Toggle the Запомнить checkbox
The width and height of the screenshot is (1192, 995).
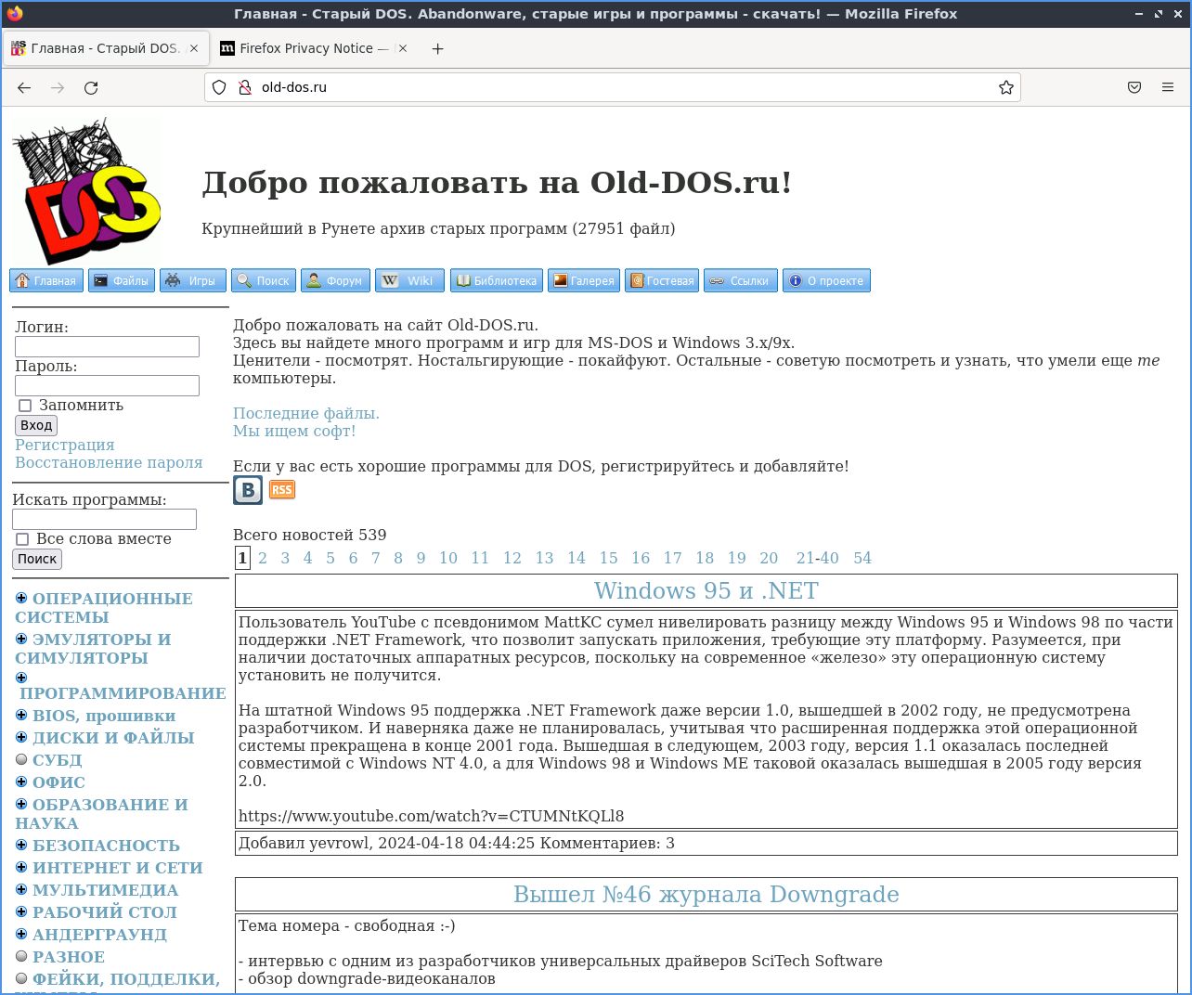coord(25,406)
